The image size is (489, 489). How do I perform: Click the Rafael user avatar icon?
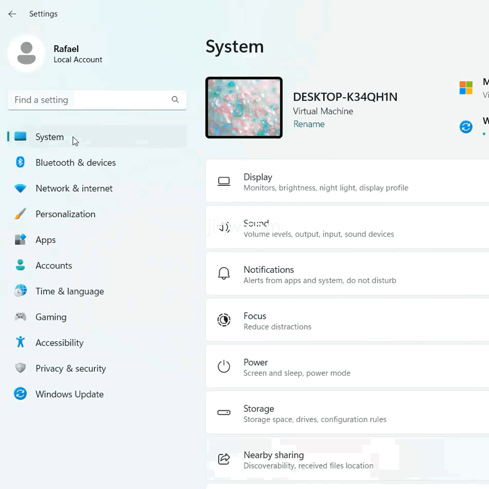point(26,53)
